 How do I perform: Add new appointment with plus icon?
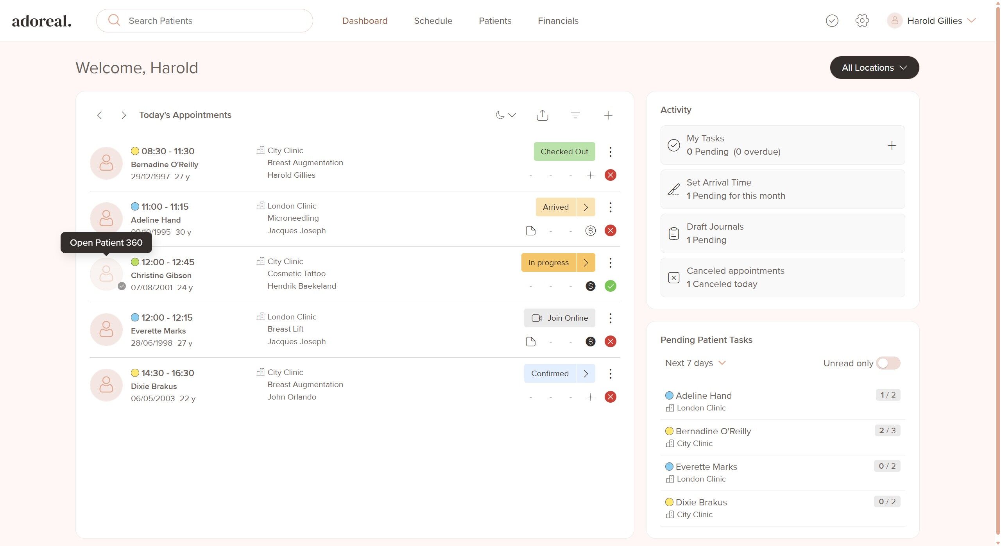(x=608, y=115)
